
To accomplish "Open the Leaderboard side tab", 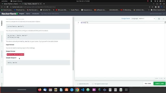I will [2, 54].
